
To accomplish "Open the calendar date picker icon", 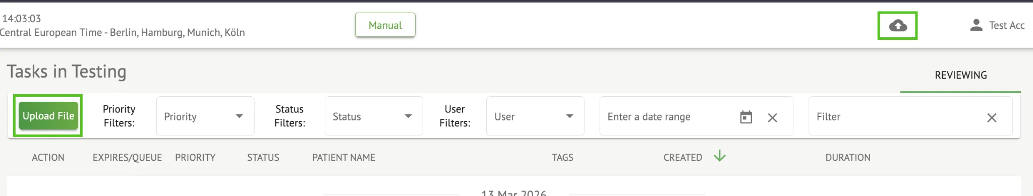I will coord(746,117).
